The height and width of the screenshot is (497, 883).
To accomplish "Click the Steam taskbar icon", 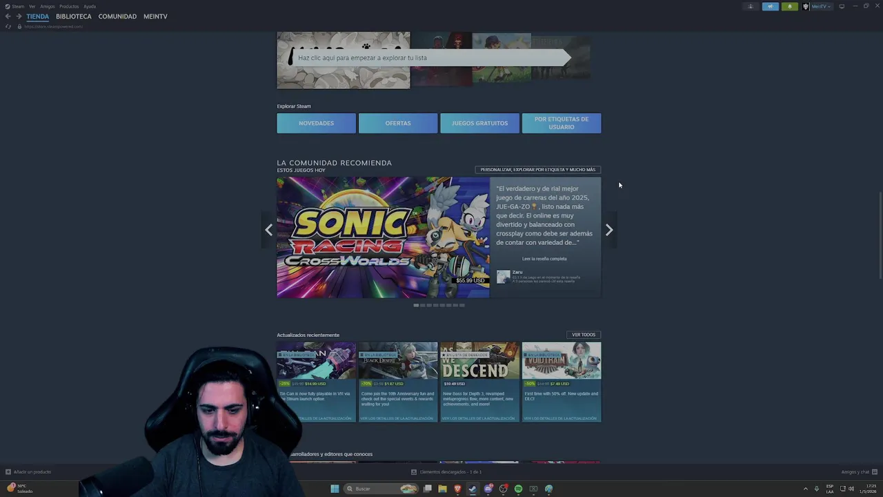I will [473, 489].
